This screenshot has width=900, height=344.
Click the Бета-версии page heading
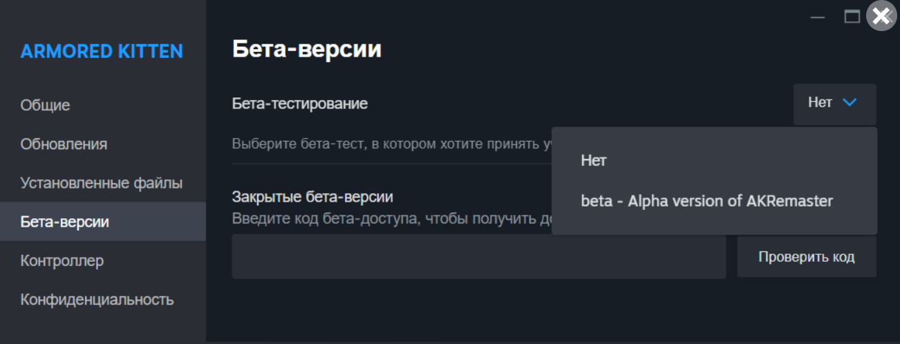pos(307,50)
